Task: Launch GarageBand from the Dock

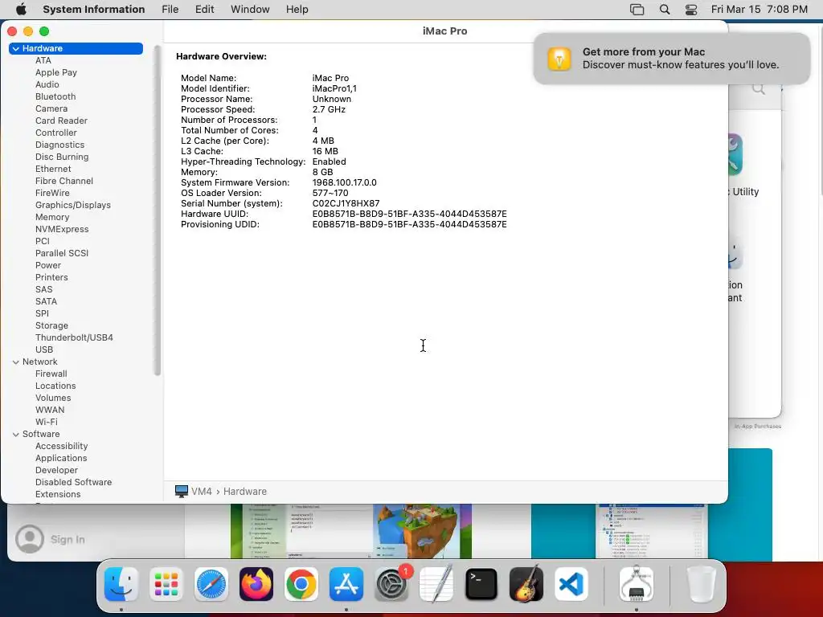Action: (526, 584)
